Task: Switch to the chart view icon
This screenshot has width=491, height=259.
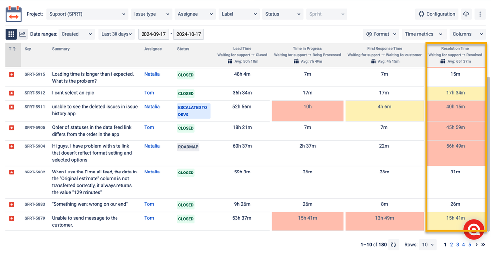Action: pos(23,34)
